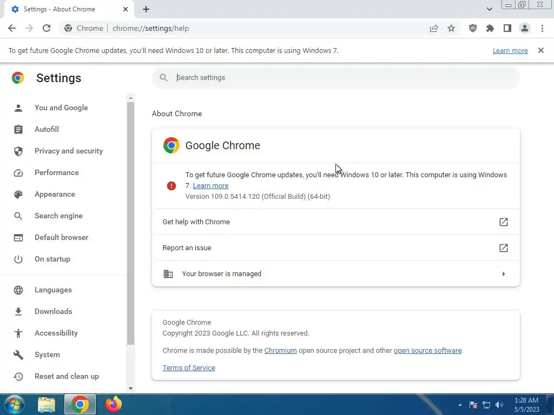Bookmark this tab with the star icon
The image size is (554, 415).
[x=451, y=28]
